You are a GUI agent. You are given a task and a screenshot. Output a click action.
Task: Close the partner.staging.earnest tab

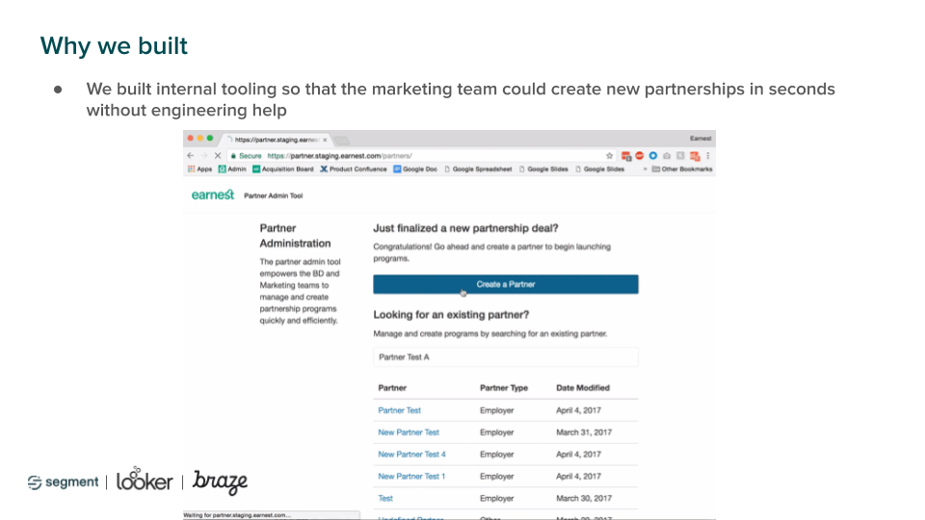coord(325,140)
